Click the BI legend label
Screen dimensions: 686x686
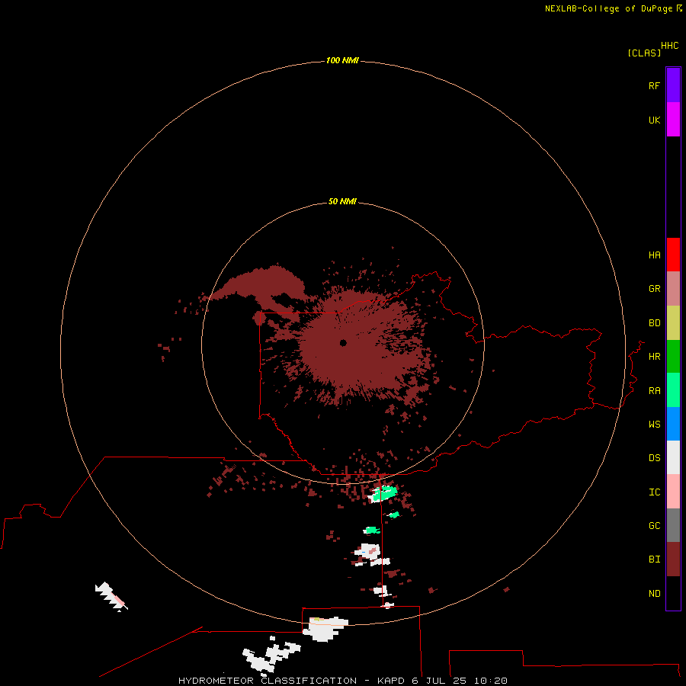655,559
